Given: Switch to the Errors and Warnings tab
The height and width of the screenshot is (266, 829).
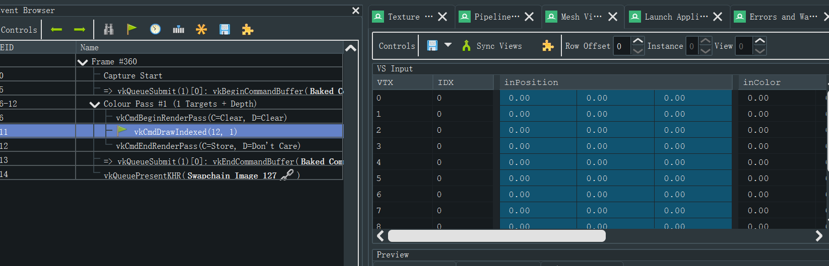Looking at the screenshot, I should [780, 17].
